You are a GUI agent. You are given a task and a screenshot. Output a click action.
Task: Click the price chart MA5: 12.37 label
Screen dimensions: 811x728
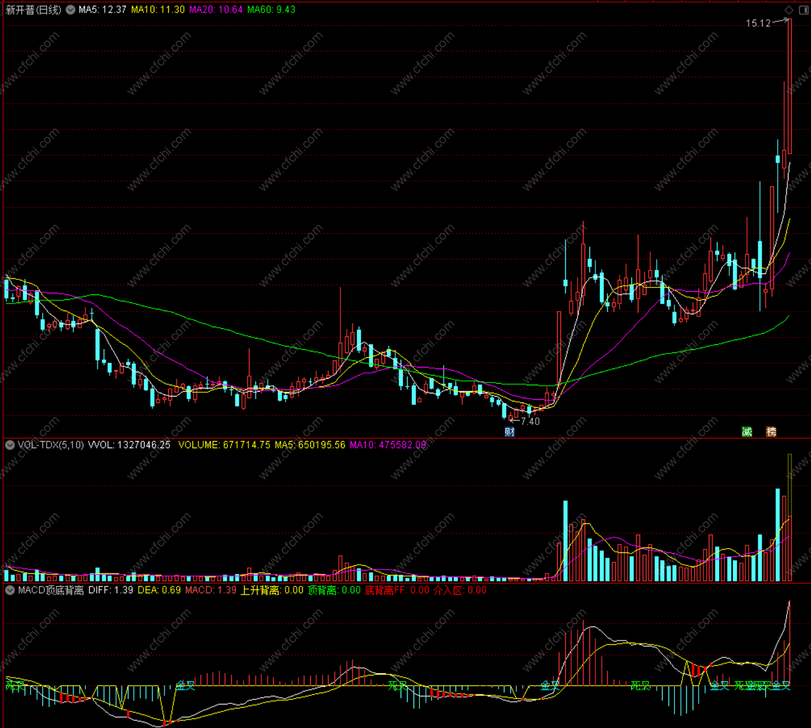tap(102, 10)
